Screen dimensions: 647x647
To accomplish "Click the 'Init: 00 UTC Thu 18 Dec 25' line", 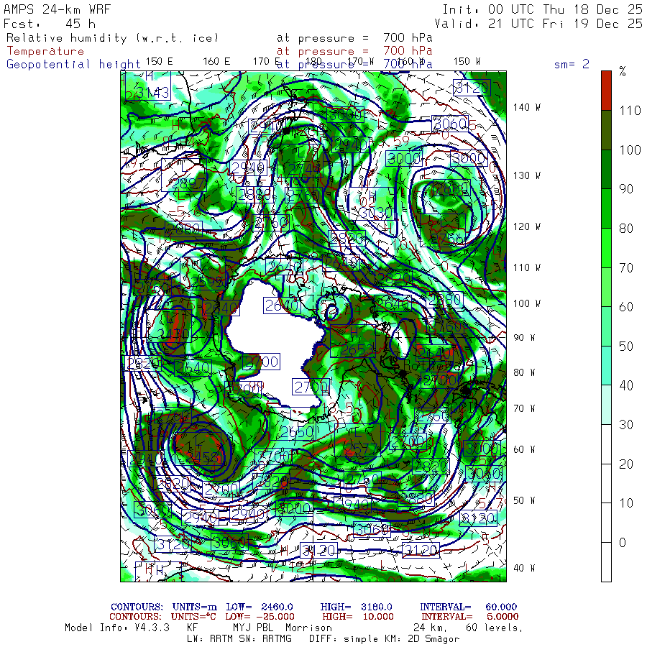I will pyautogui.click(x=542, y=9).
